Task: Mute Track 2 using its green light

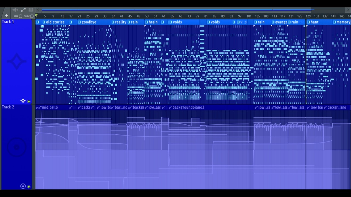Action: pos(29,187)
